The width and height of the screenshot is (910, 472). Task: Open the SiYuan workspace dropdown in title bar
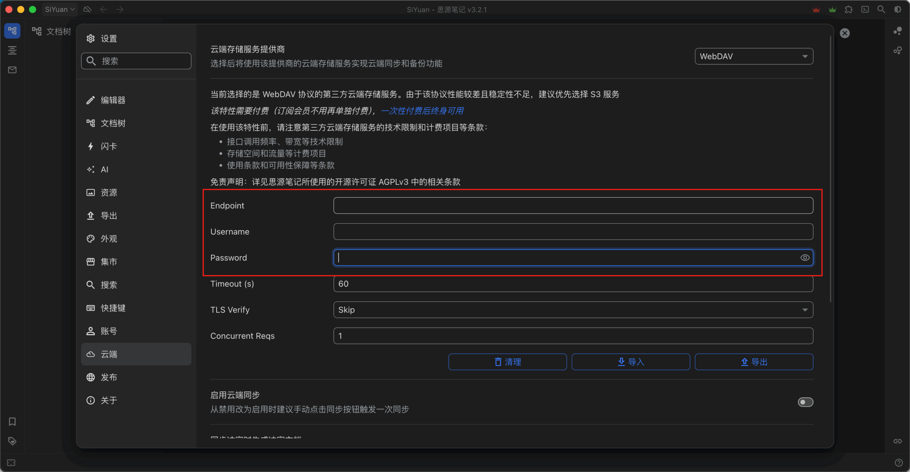tap(60, 9)
